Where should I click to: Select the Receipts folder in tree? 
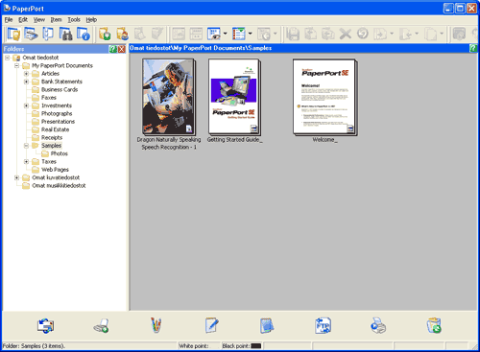[52, 137]
